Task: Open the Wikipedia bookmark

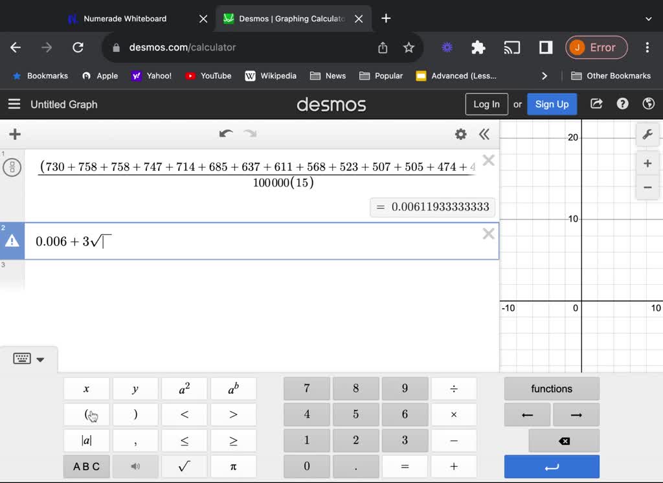Action: pos(271,76)
